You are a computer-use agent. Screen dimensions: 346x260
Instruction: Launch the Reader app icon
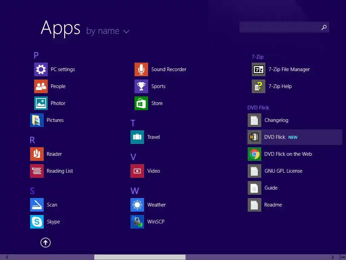click(x=37, y=154)
